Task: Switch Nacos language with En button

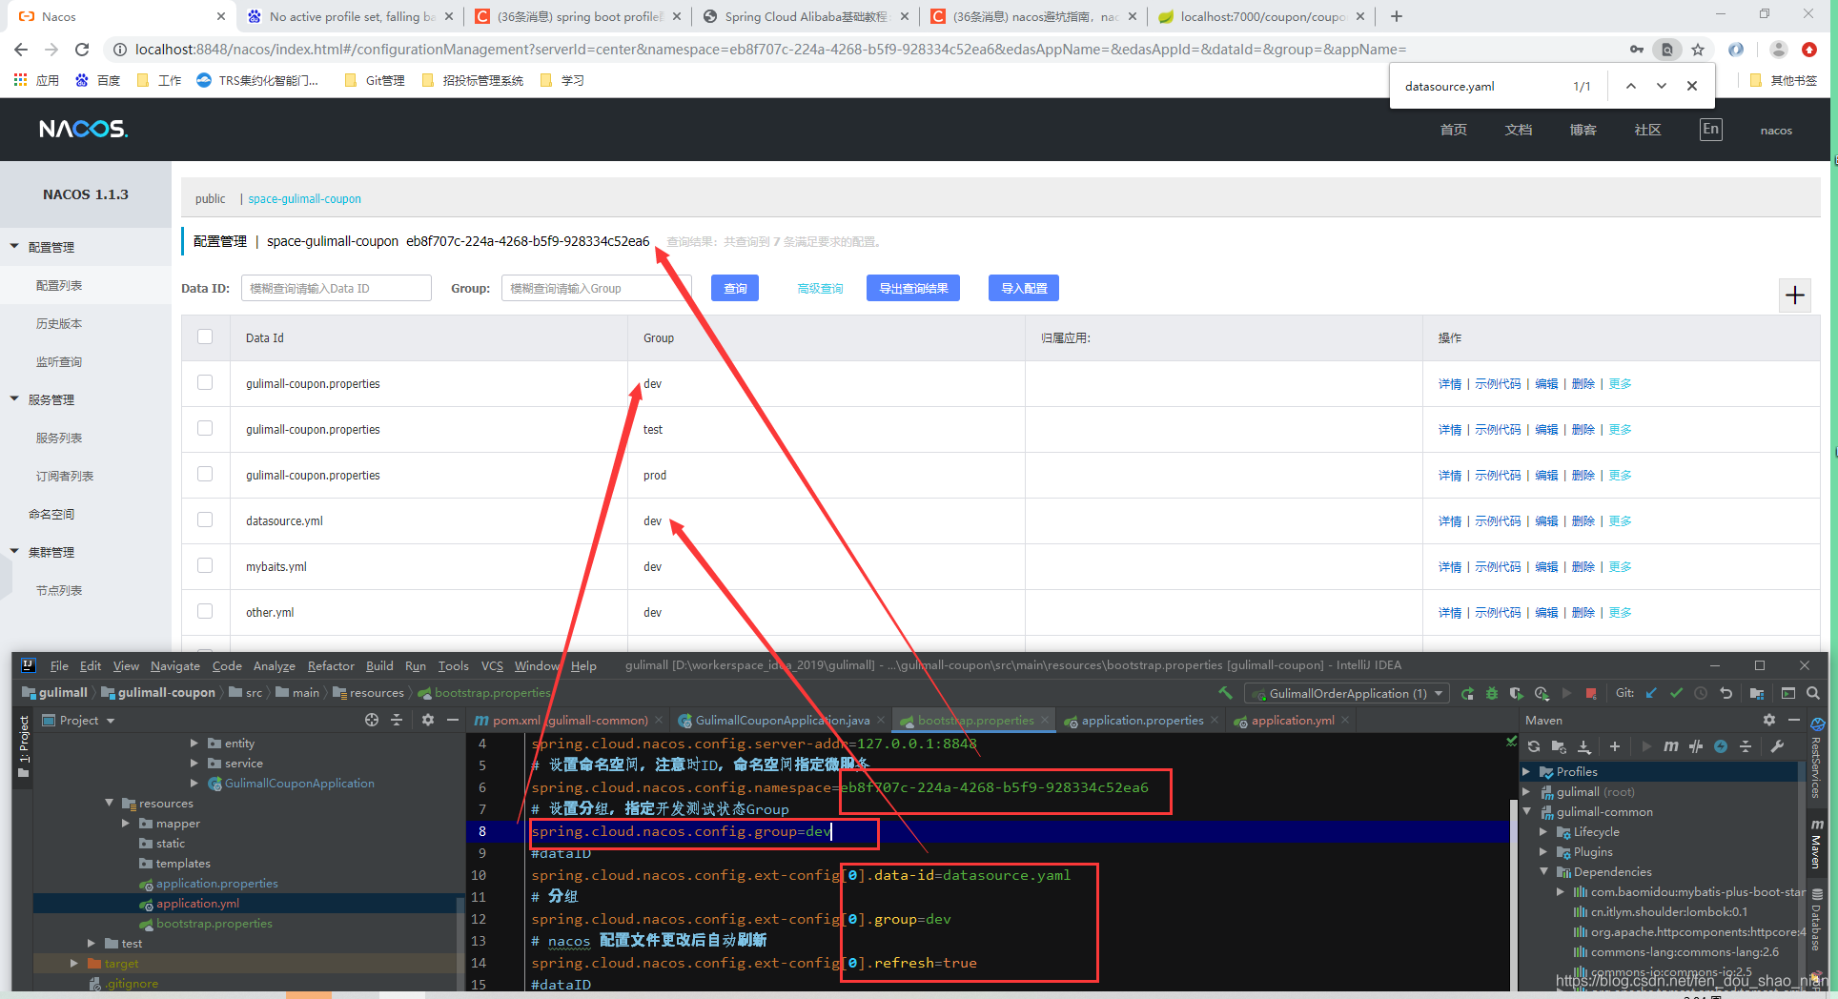Action: [x=1711, y=130]
